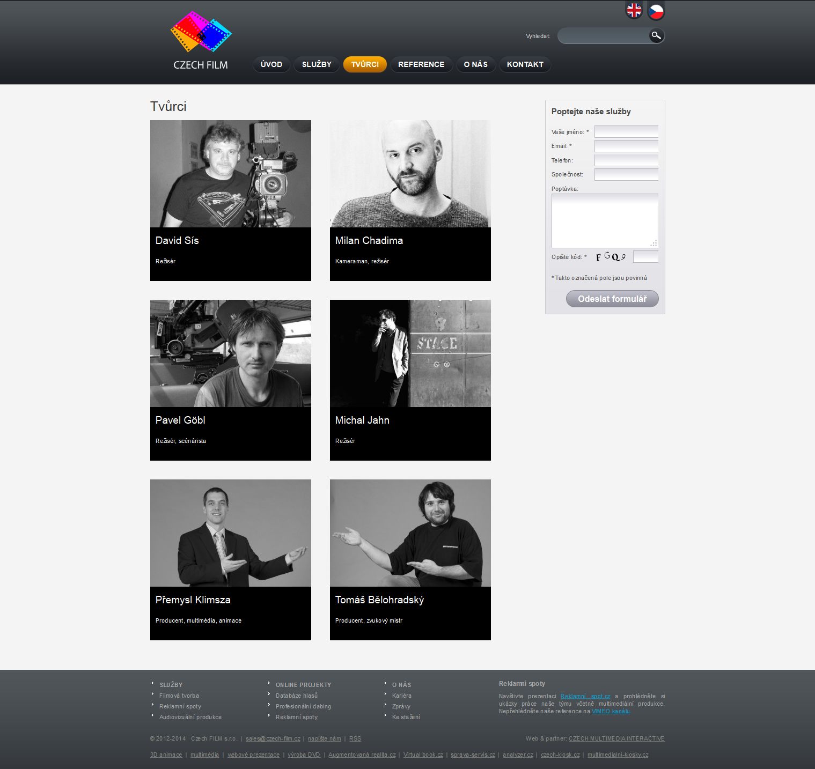Switch language to English flag icon

(x=634, y=10)
